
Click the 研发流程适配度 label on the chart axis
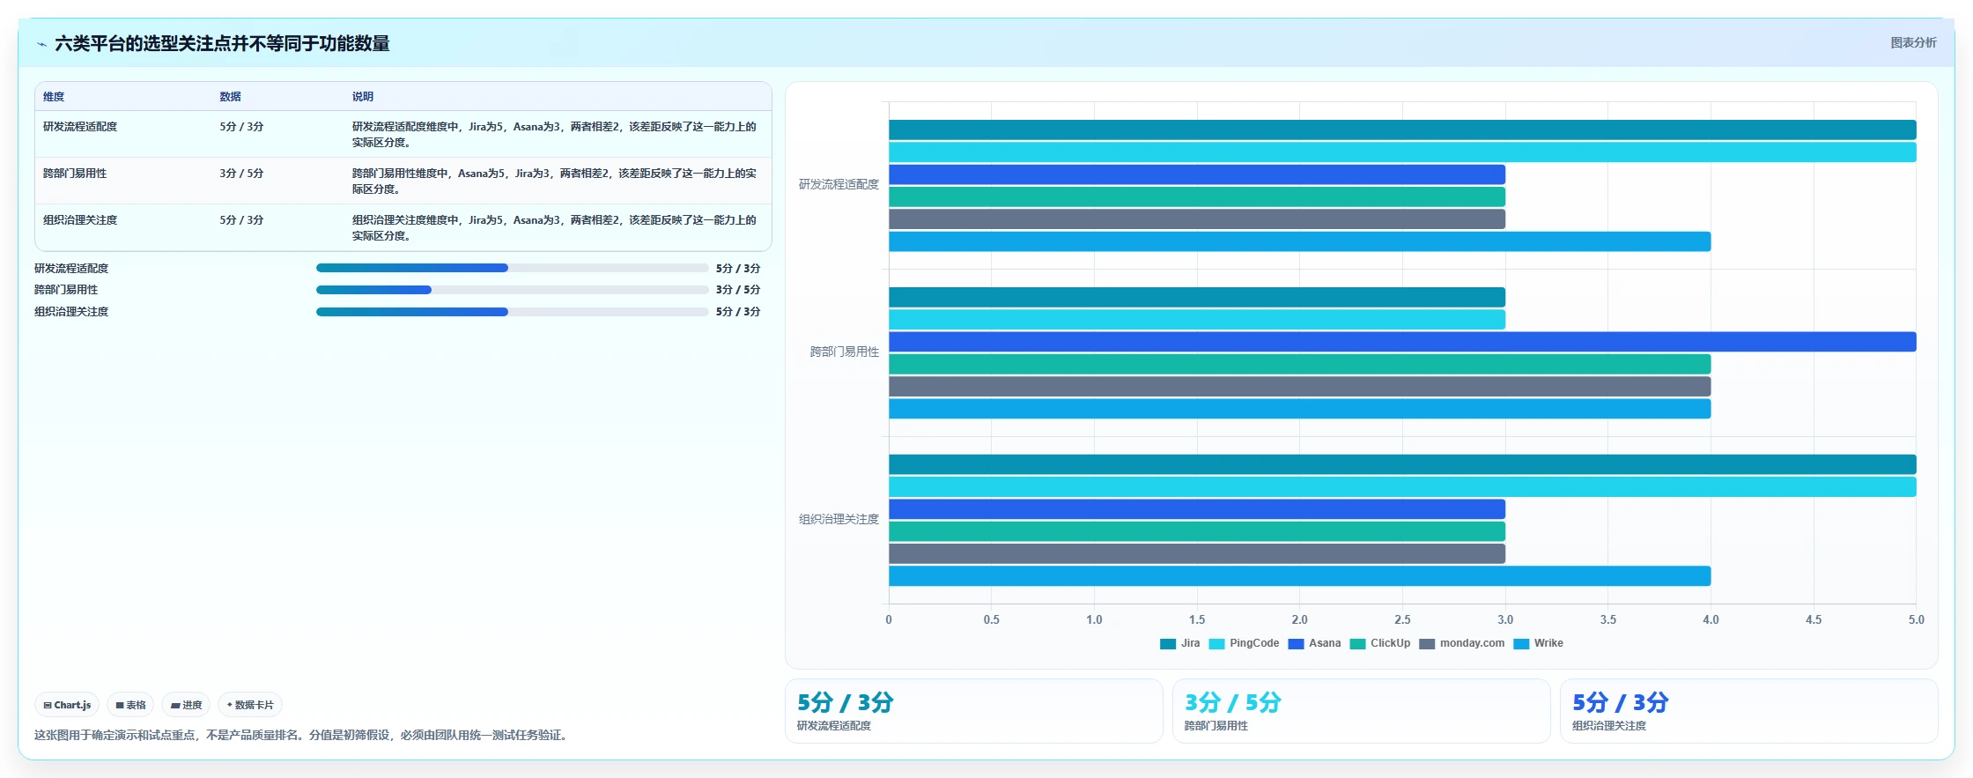pyautogui.click(x=839, y=185)
